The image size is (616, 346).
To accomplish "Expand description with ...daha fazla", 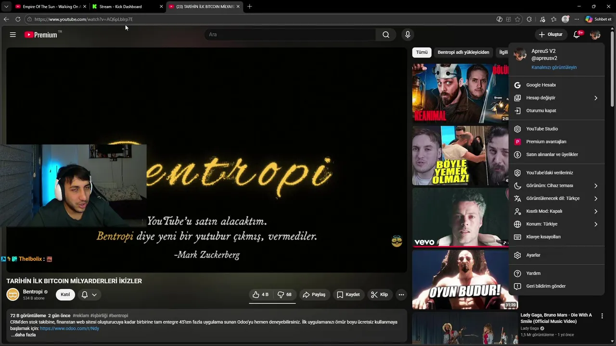I will coord(23,335).
